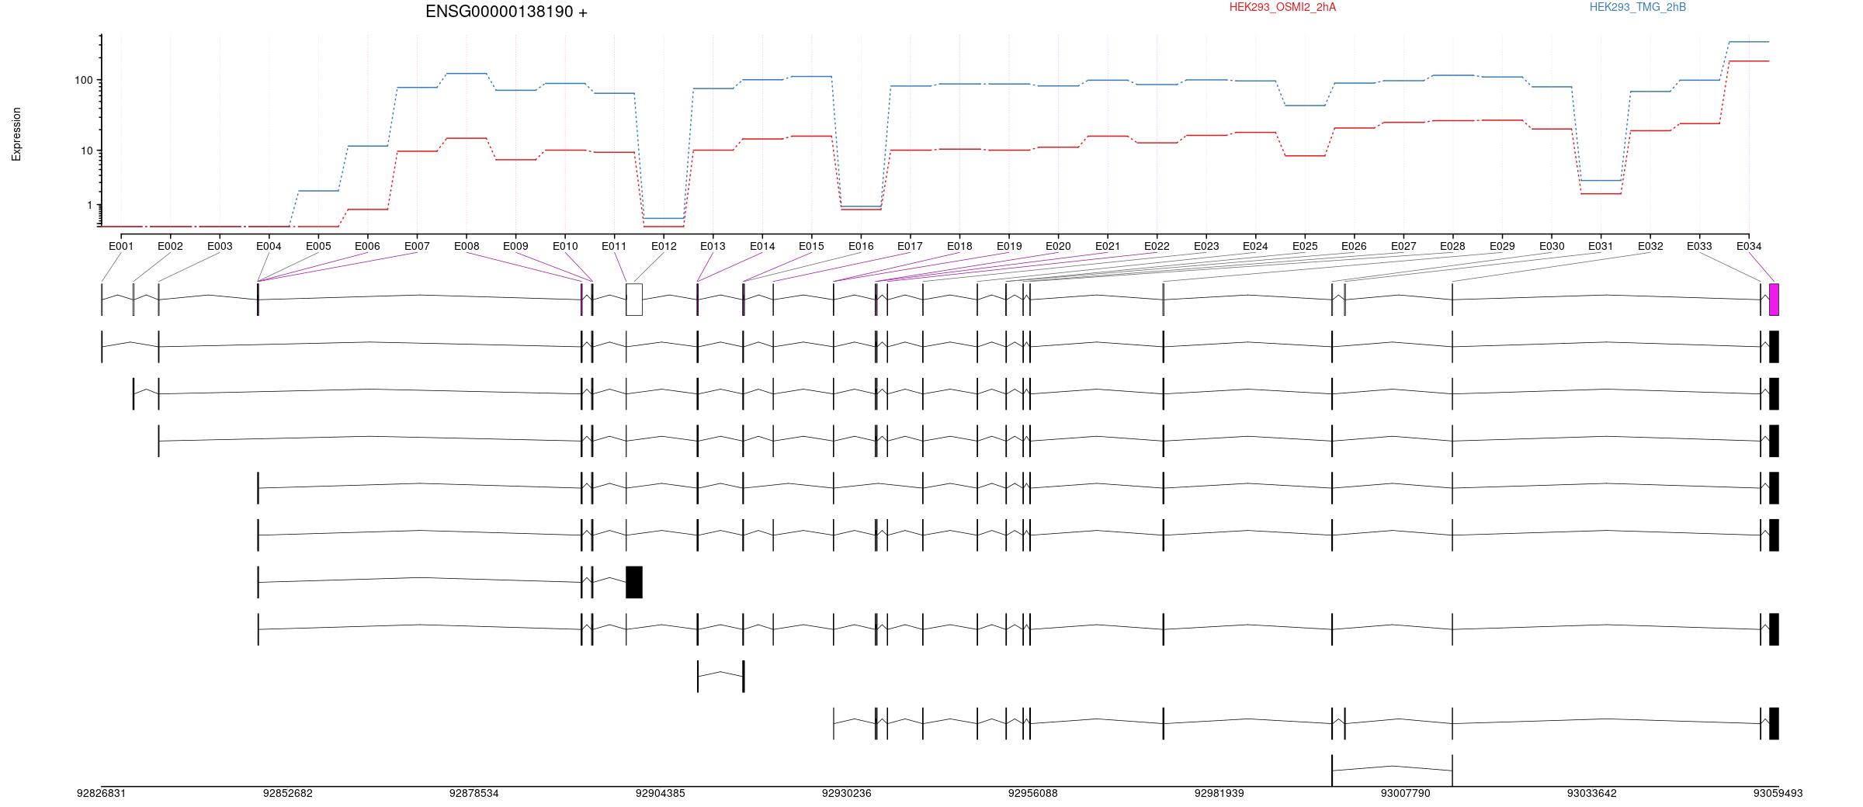Screen dimensions: 1863x807
Task: Click genomic coordinate 92826831
Action: pos(101,793)
